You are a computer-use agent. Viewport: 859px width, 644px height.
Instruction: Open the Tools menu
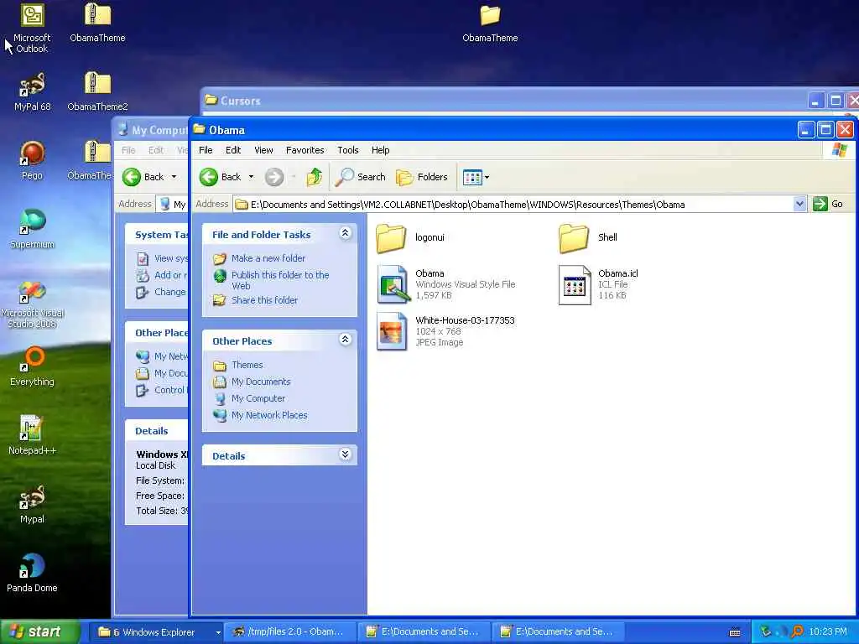click(348, 150)
